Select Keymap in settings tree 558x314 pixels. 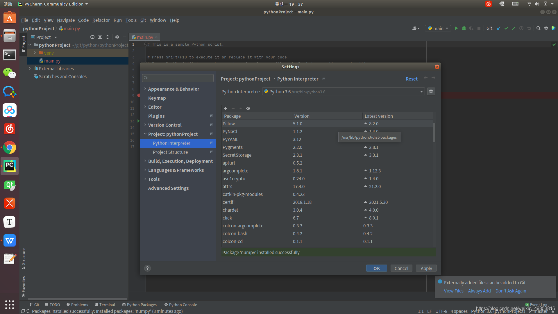click(157, 98)
